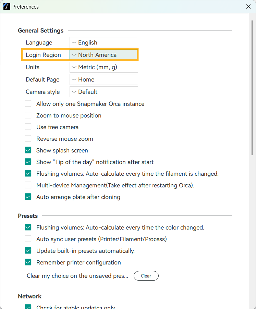The height and width of the screenshot is (309, 256).
Task: Disable Show splash screen
Action: click(28, 150)
